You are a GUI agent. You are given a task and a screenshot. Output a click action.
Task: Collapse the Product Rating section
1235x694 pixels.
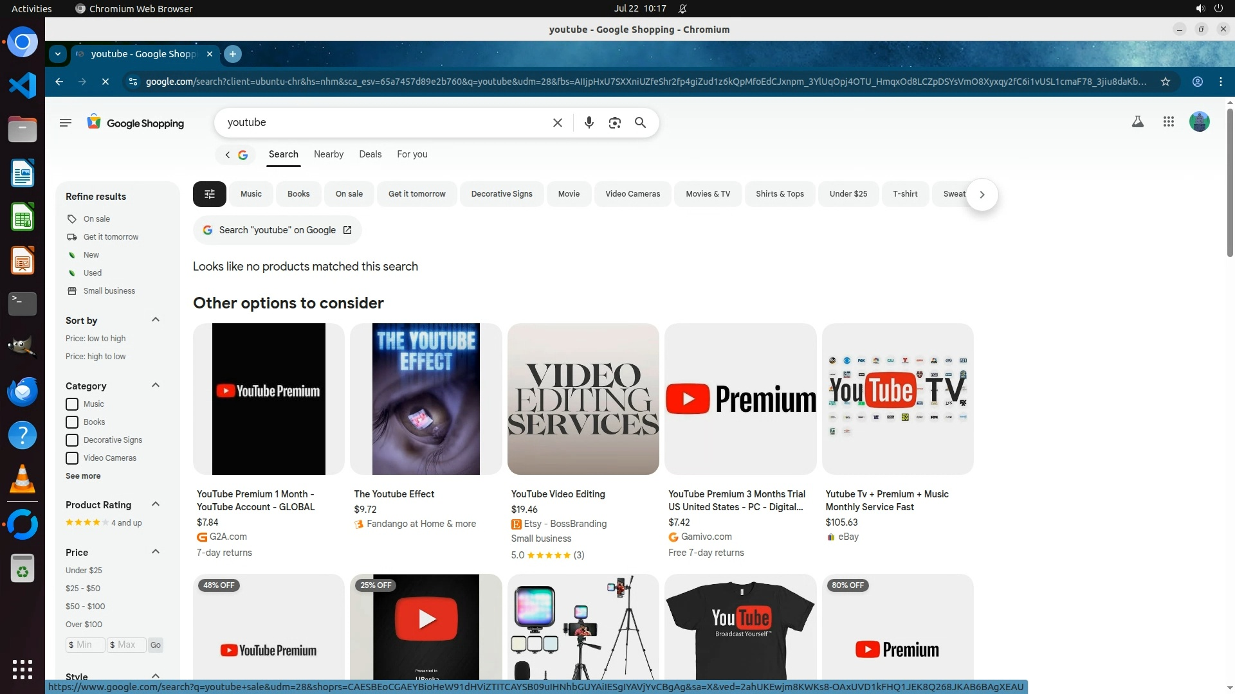pyautogui.click(x=155, y=504)
